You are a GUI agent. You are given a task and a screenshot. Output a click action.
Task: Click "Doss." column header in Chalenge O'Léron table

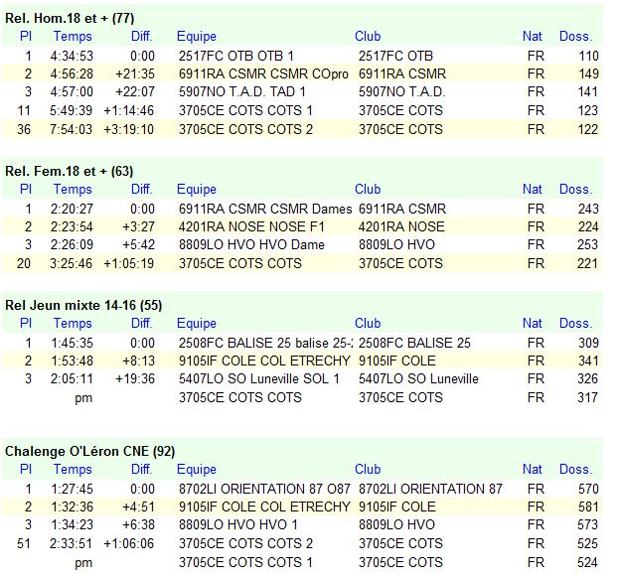(x=575, y=469)
